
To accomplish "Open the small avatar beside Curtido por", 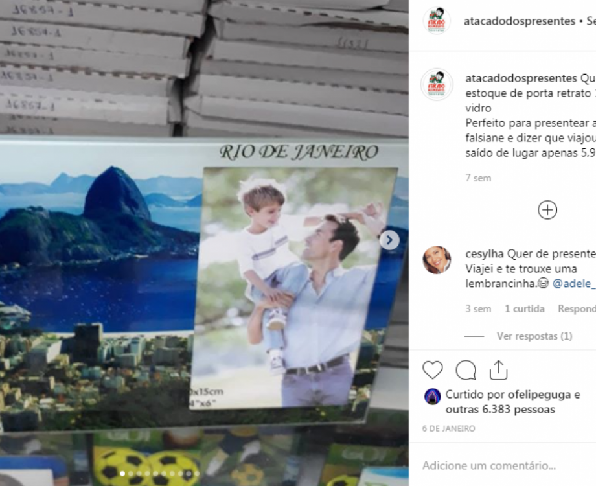I will [x=432, y=397].
